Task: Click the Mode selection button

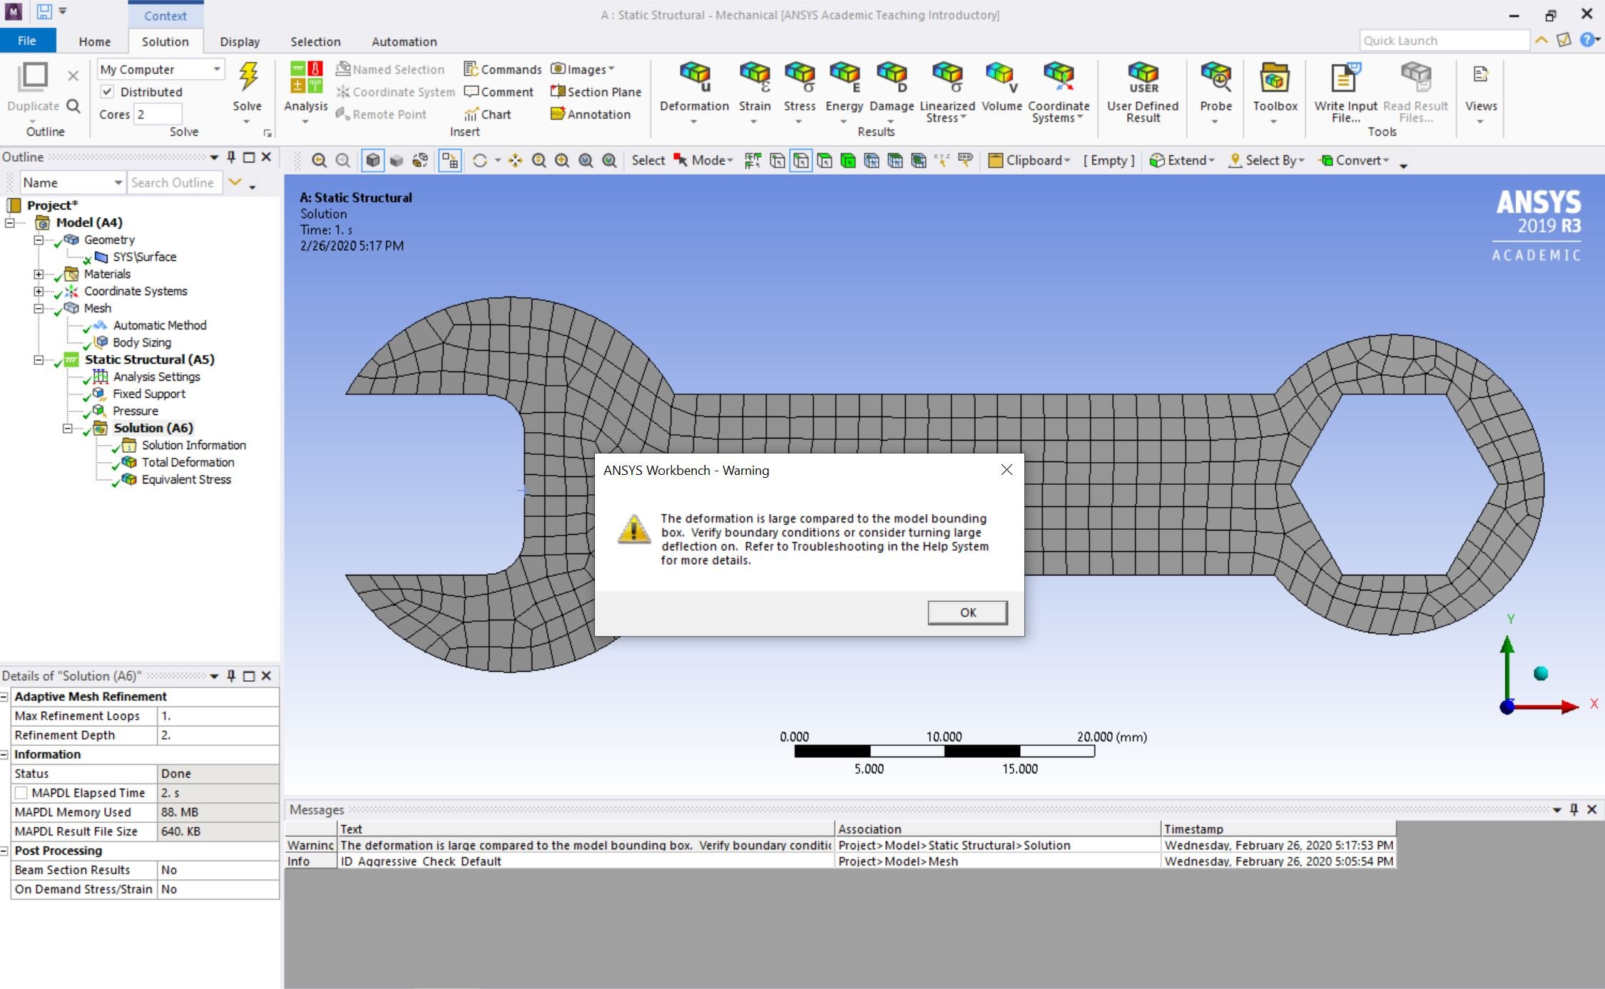Action: pos(703,160)
